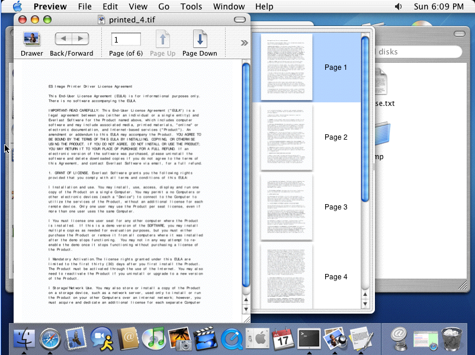Open QuickTime Player from the Dock
This screenshot has width=475, height=355.
tap(232, 339)
